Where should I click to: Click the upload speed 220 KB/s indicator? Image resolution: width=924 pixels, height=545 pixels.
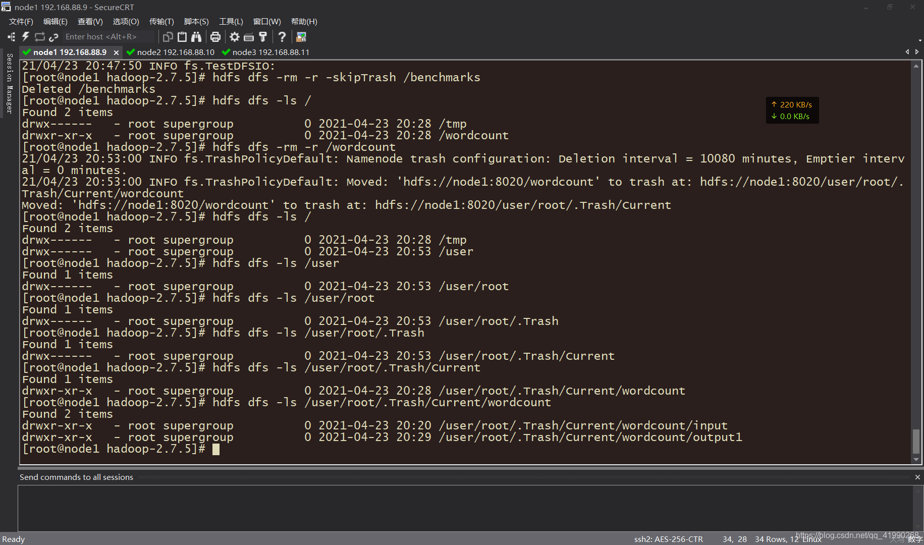[792, 104]
